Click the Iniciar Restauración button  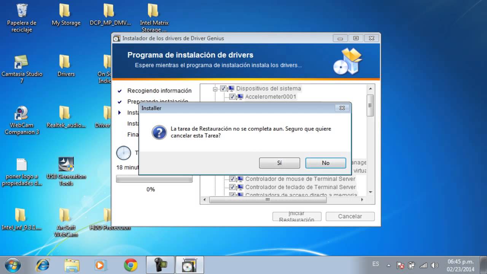(297, 216)
